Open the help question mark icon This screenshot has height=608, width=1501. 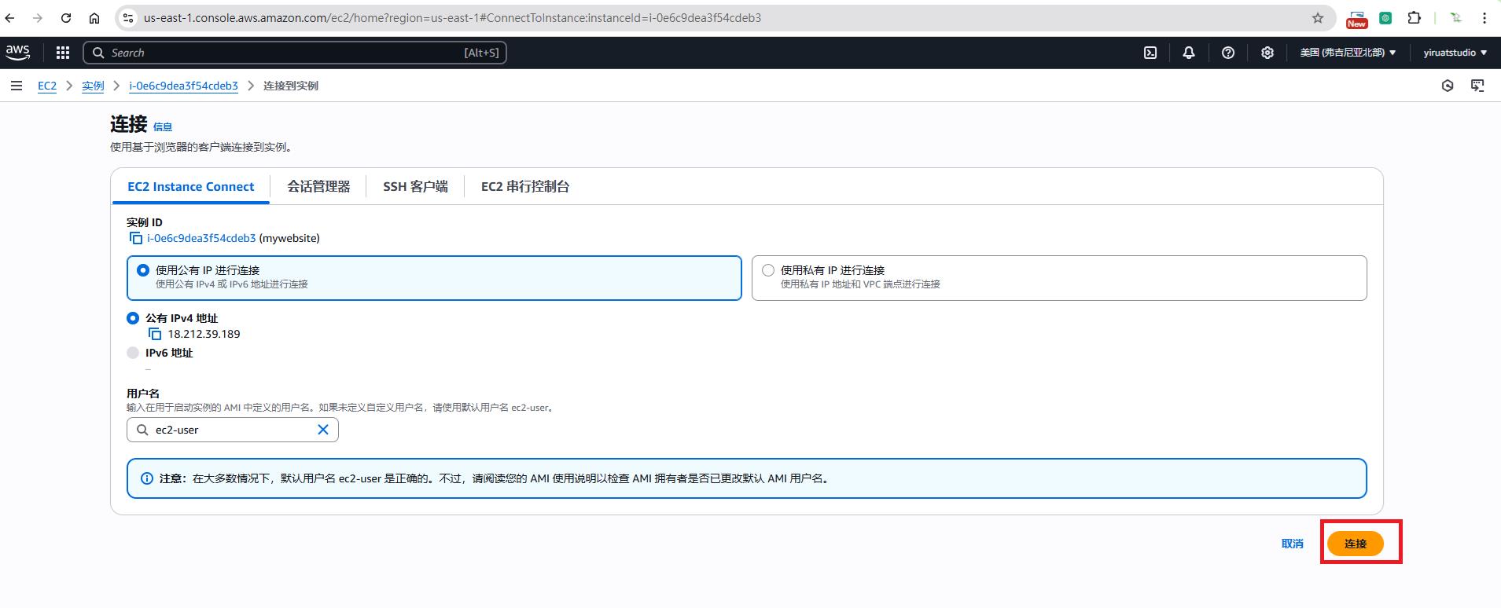coord(1228,53)
